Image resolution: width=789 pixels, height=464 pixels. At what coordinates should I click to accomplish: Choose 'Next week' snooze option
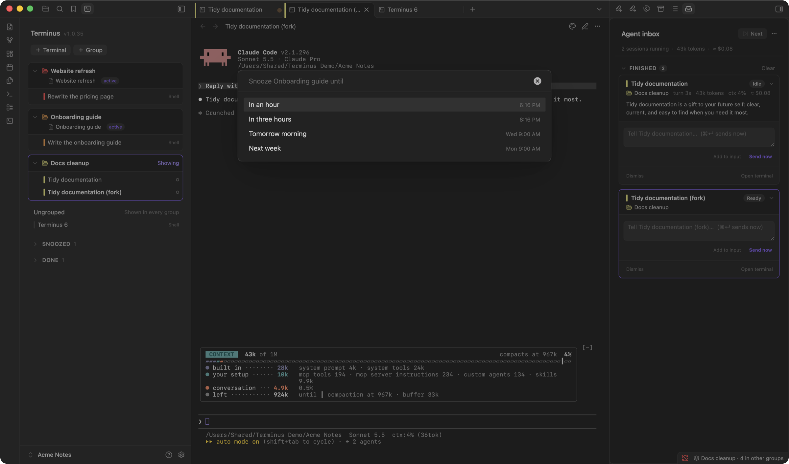[x=394, y=148]
